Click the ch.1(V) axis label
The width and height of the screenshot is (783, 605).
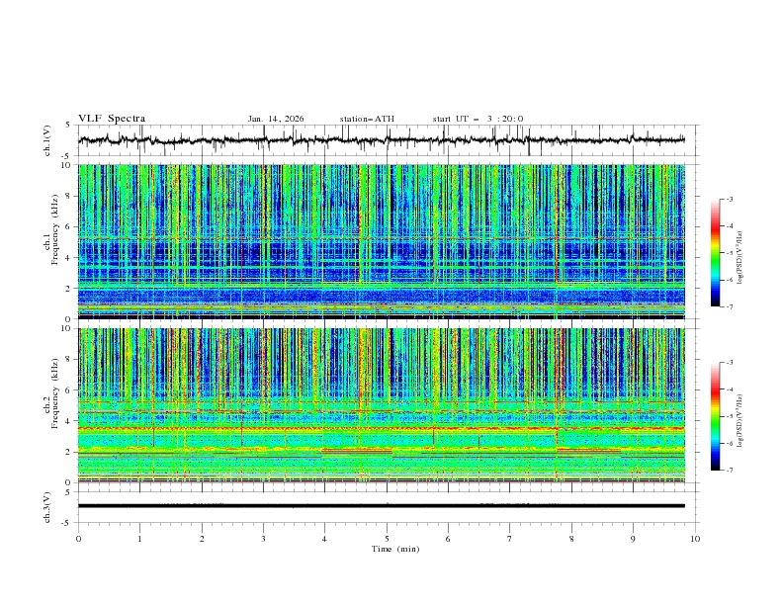coord(47,140)
